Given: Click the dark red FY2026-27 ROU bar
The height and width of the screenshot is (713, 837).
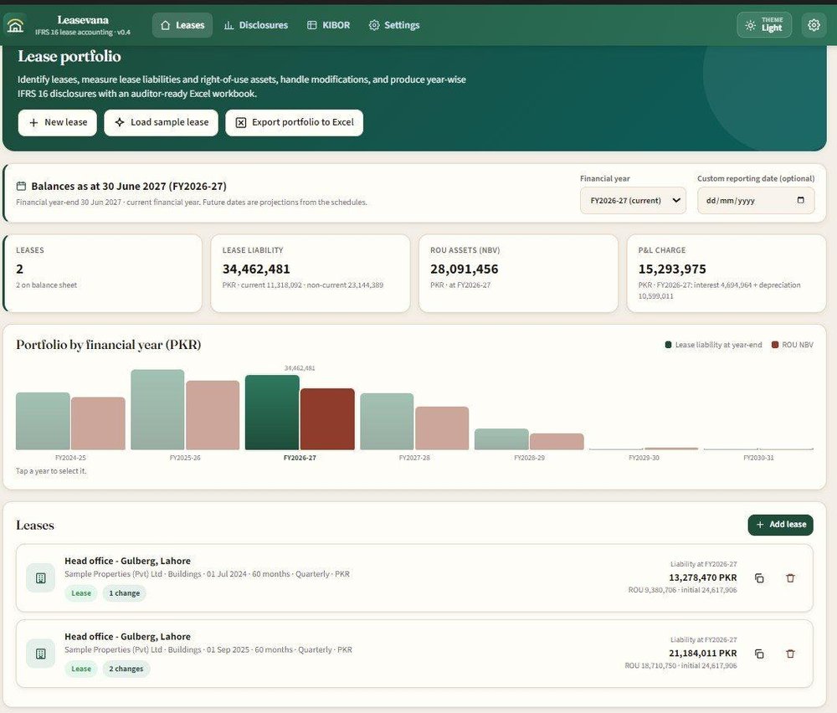Looking at the screenshot, I should [x=327, y=419].
